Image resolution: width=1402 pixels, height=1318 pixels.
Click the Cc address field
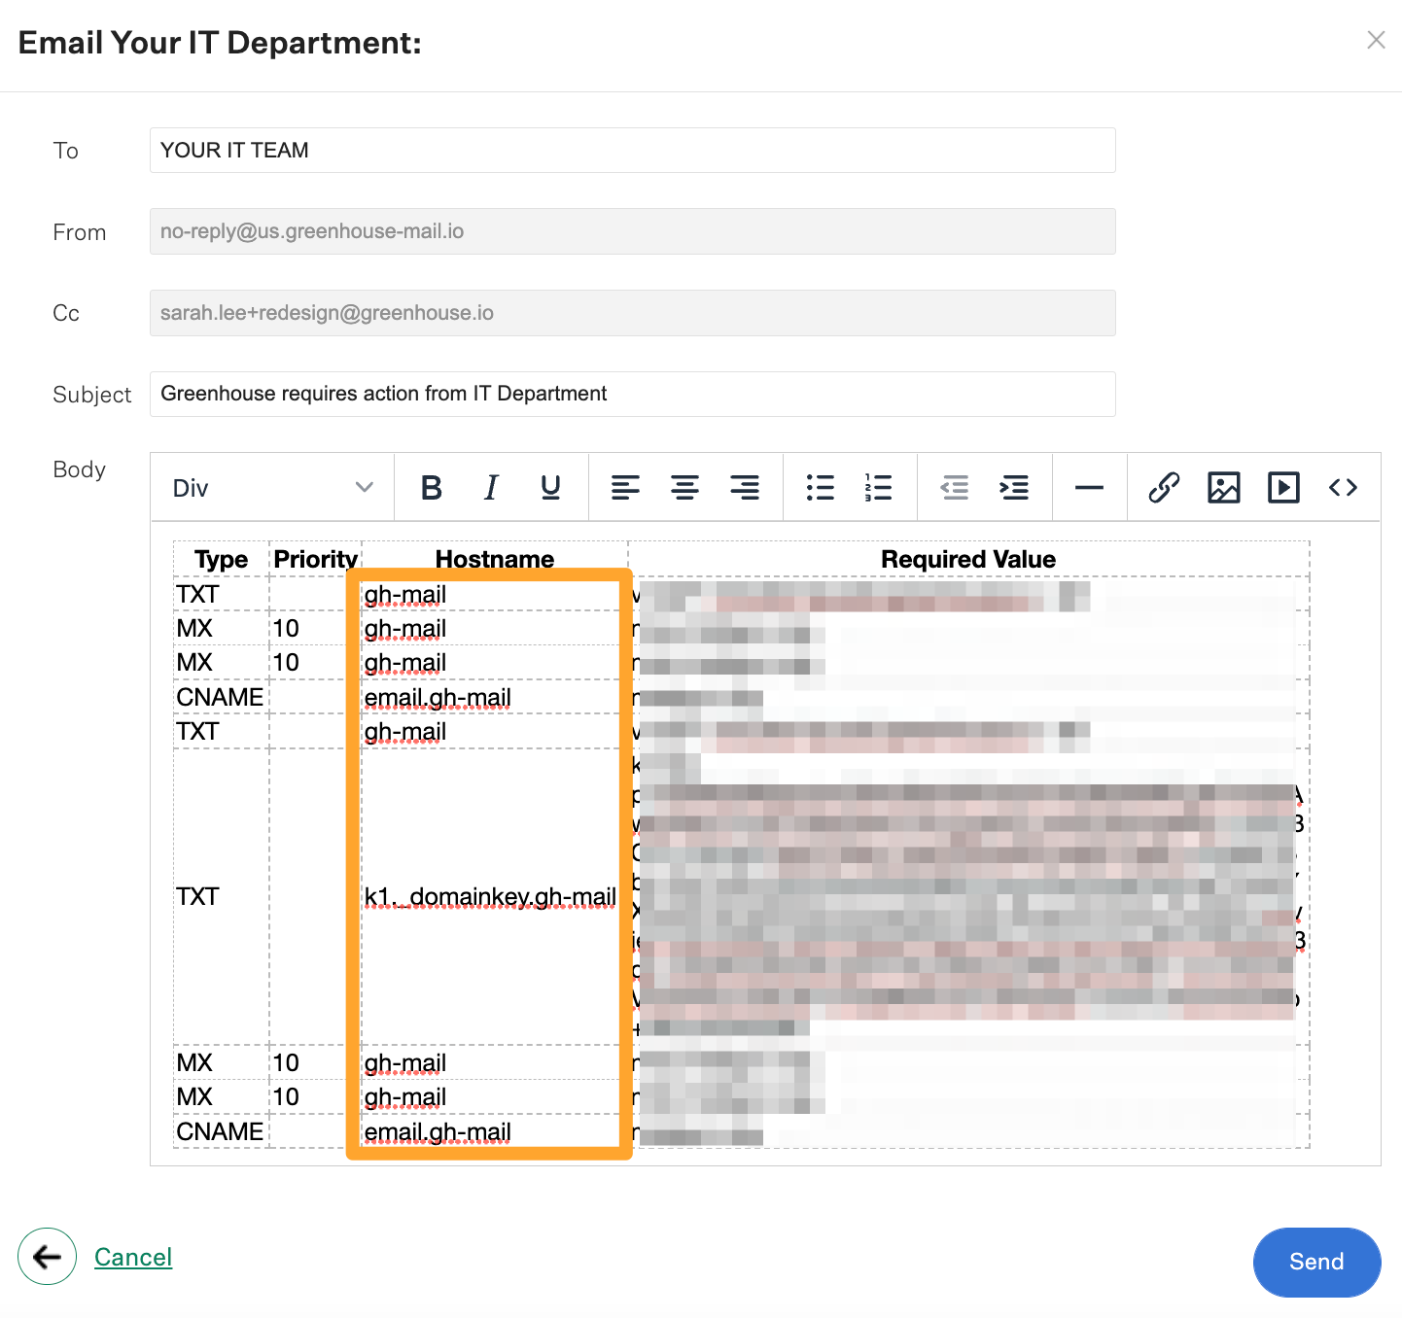tap(632, 313)
